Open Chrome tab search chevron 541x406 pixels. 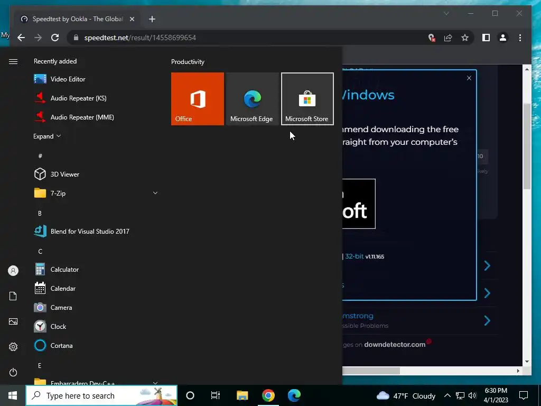tap(446, 13)
